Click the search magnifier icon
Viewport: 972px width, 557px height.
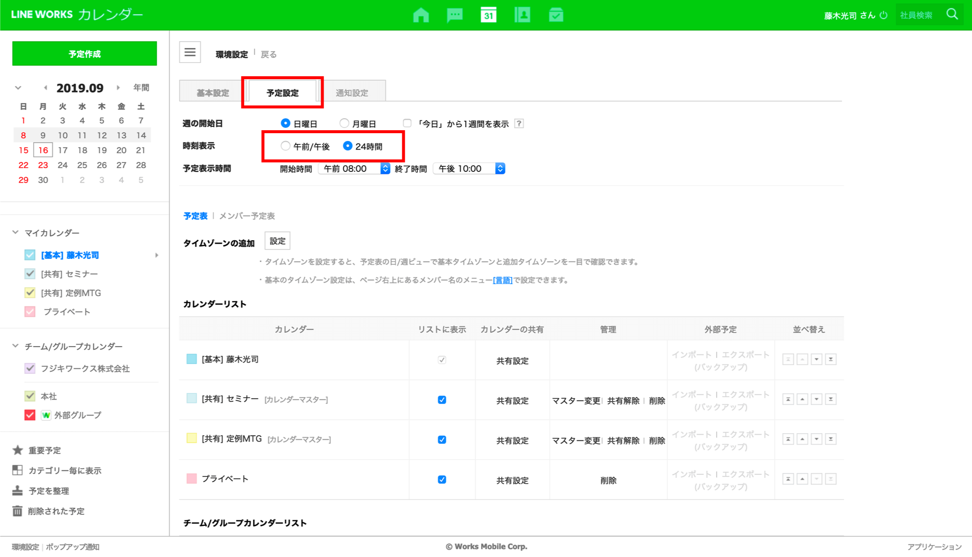(x=952, y=14)
